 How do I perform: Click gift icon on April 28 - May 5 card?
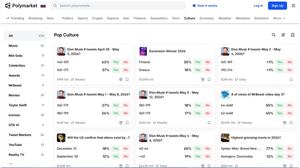tap(121, 79)
